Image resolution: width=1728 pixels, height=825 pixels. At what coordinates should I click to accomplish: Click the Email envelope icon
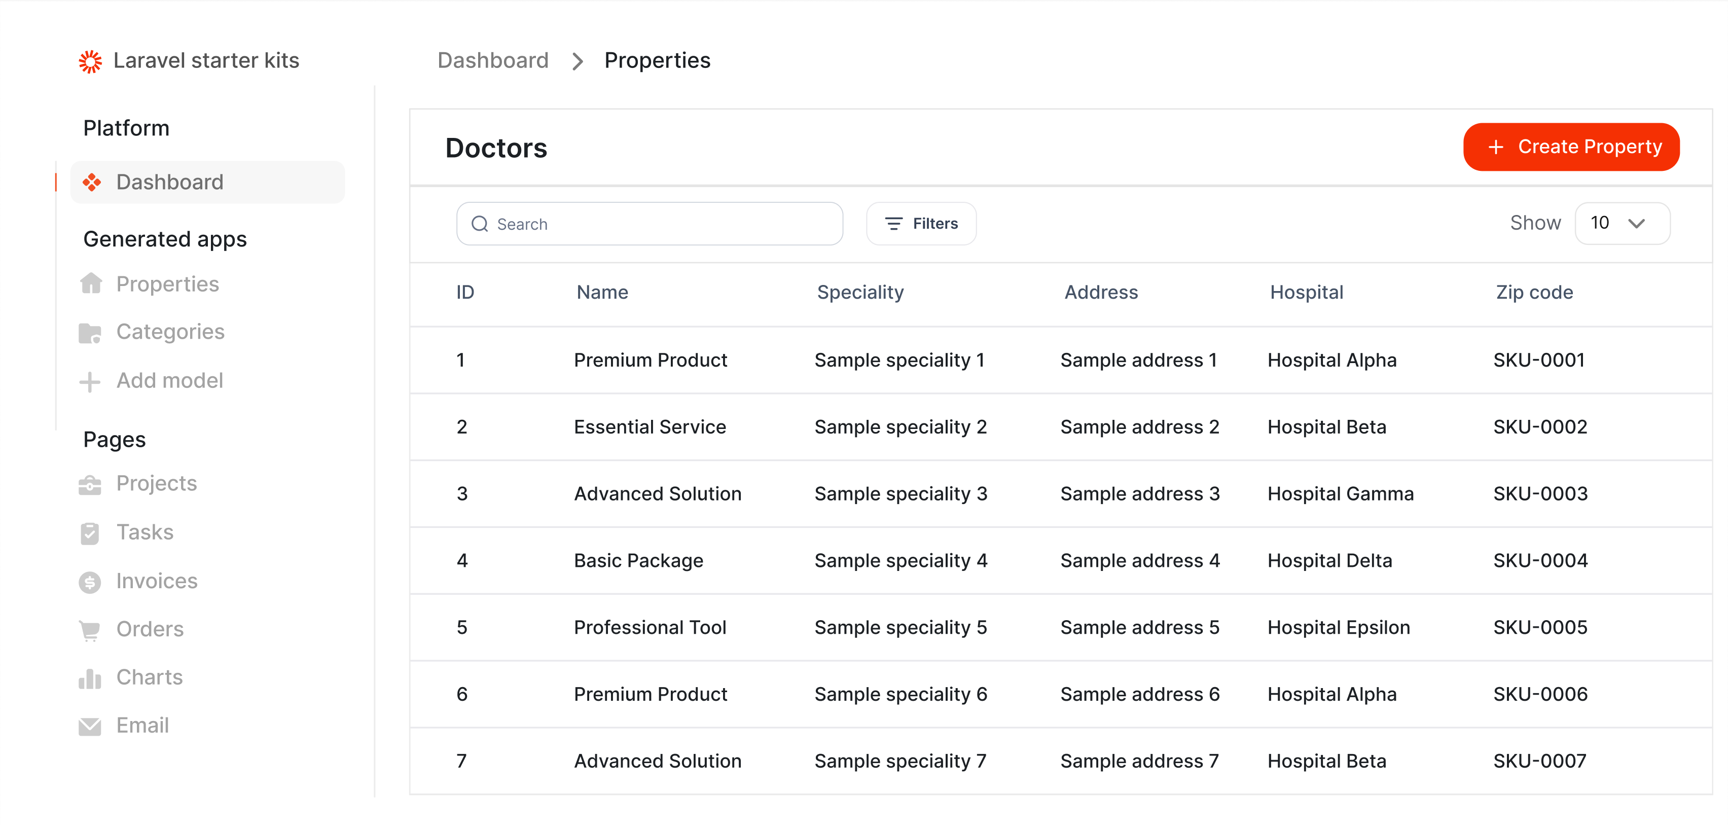(x=90, y=726)
